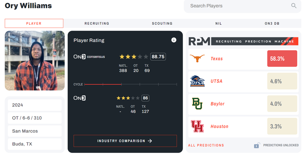Click the search magnifier icon
302x156 pixels.
click(294, 6)
